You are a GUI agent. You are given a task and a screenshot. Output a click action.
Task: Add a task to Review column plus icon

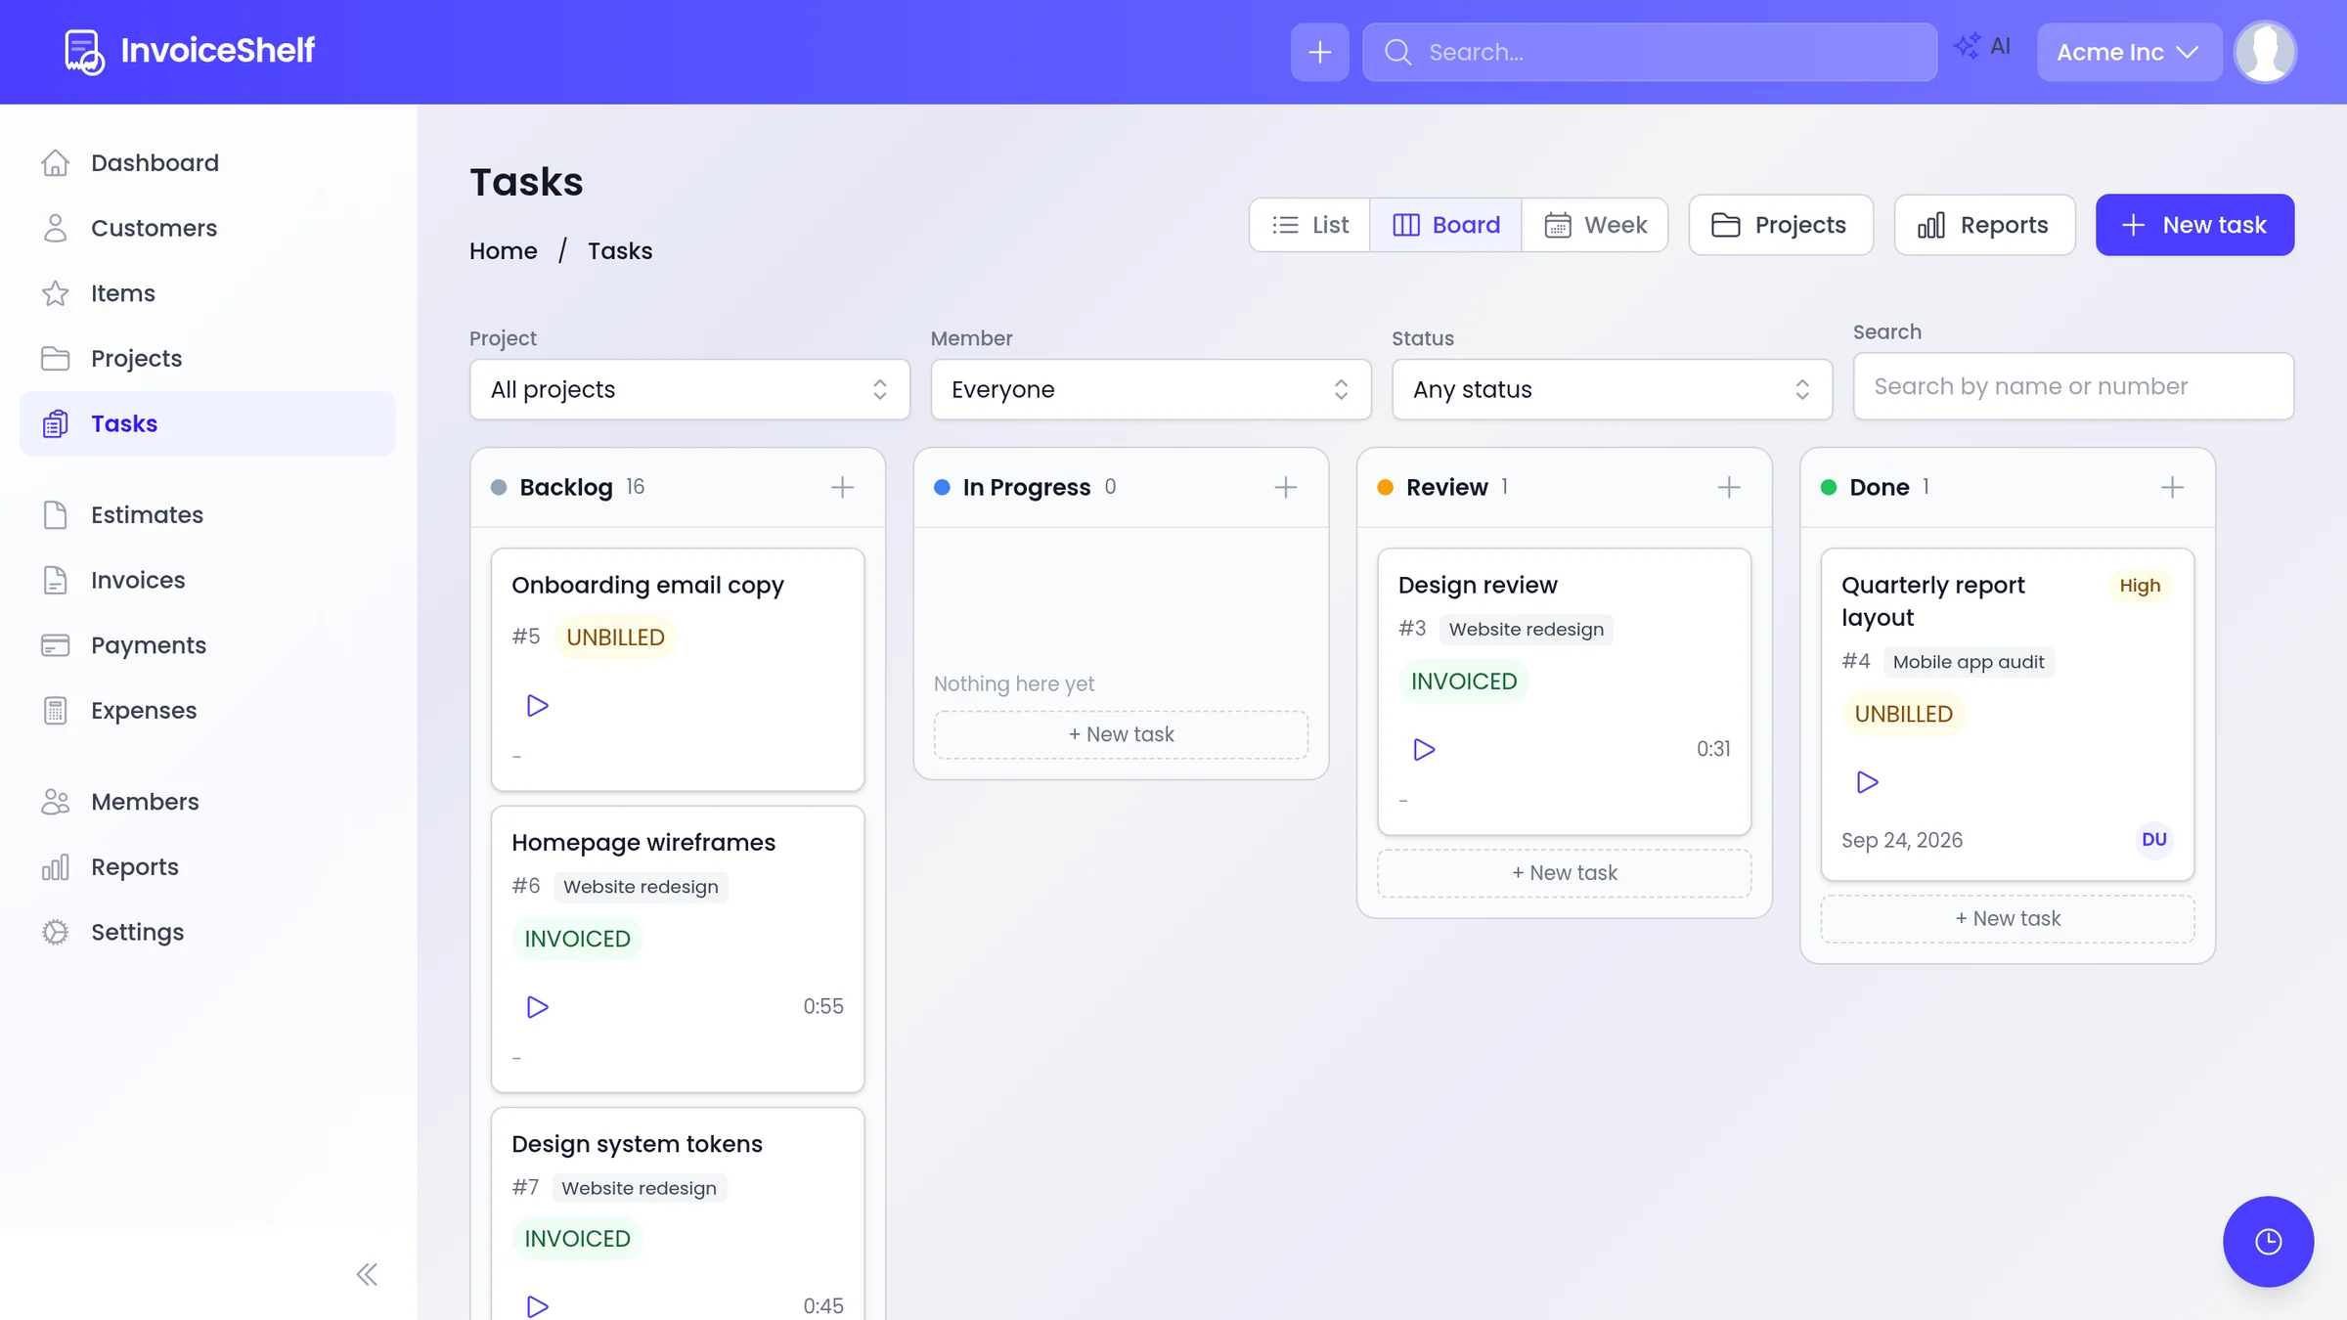1728,487
